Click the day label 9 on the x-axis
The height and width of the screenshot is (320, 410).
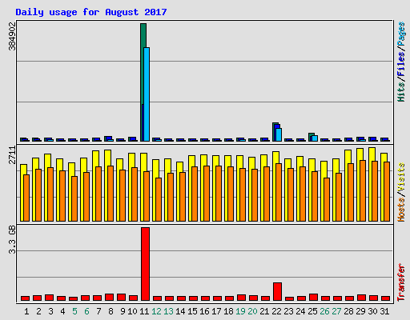point(123,311)
